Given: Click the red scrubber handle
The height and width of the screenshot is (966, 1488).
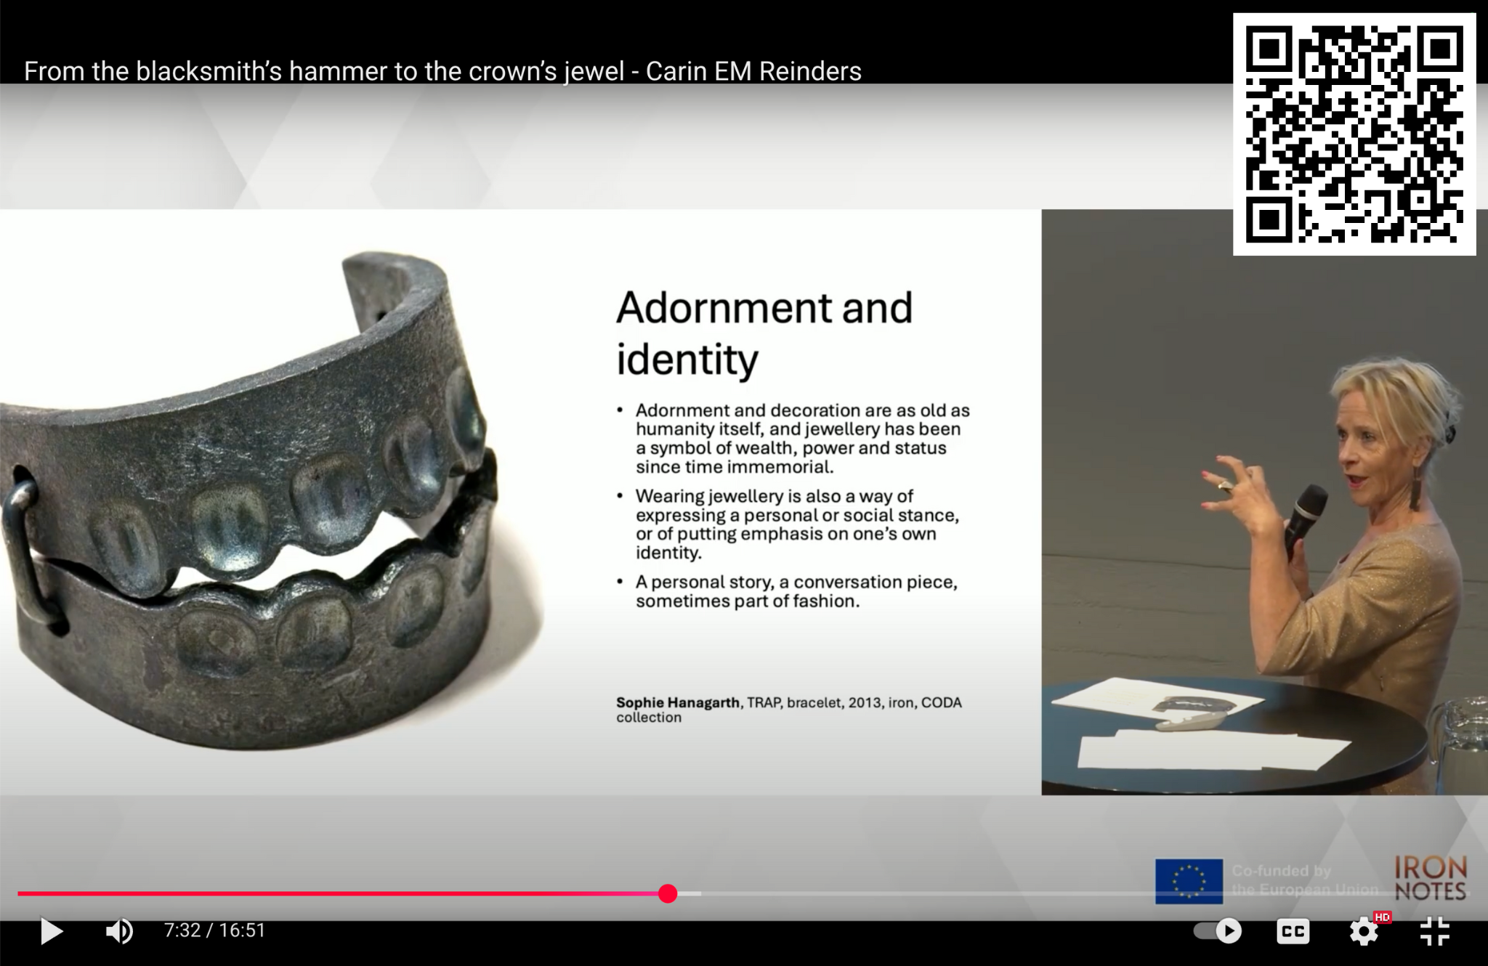Looking at the screenshot, I should tap(668, 893).
